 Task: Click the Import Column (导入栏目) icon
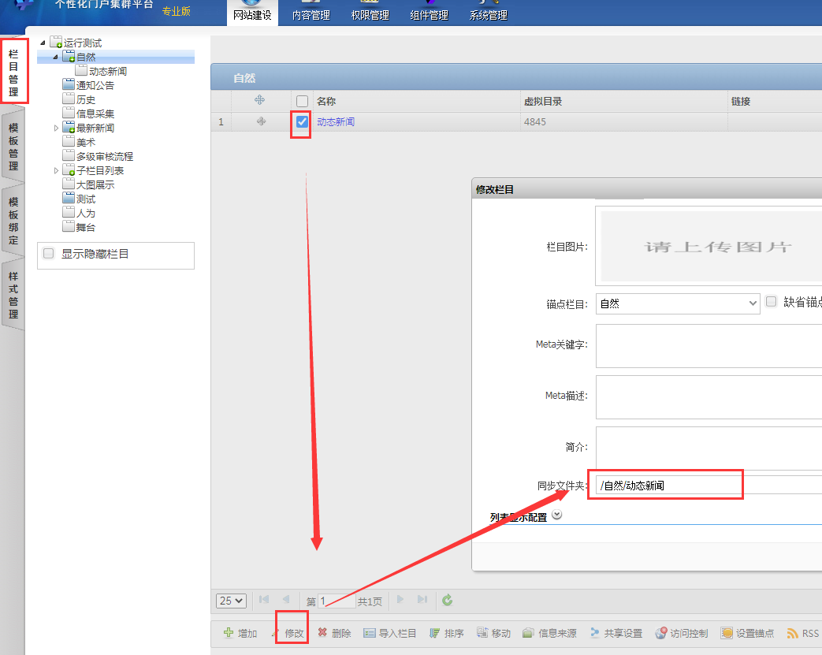(369, 633)
